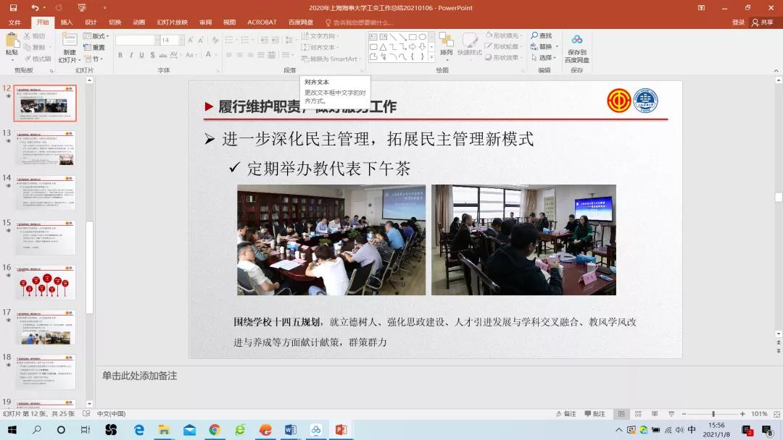
Task: Click the New Slide icon
Action: click(x=70, y=40)
